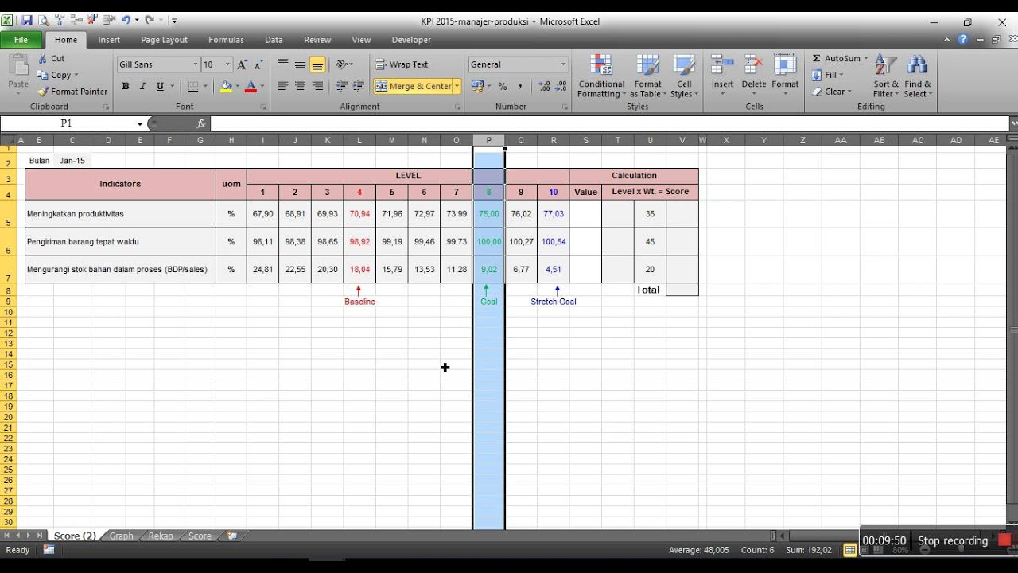Select top vertical alignment
This screenshot has width=1018, height=573.
[282, 64]
